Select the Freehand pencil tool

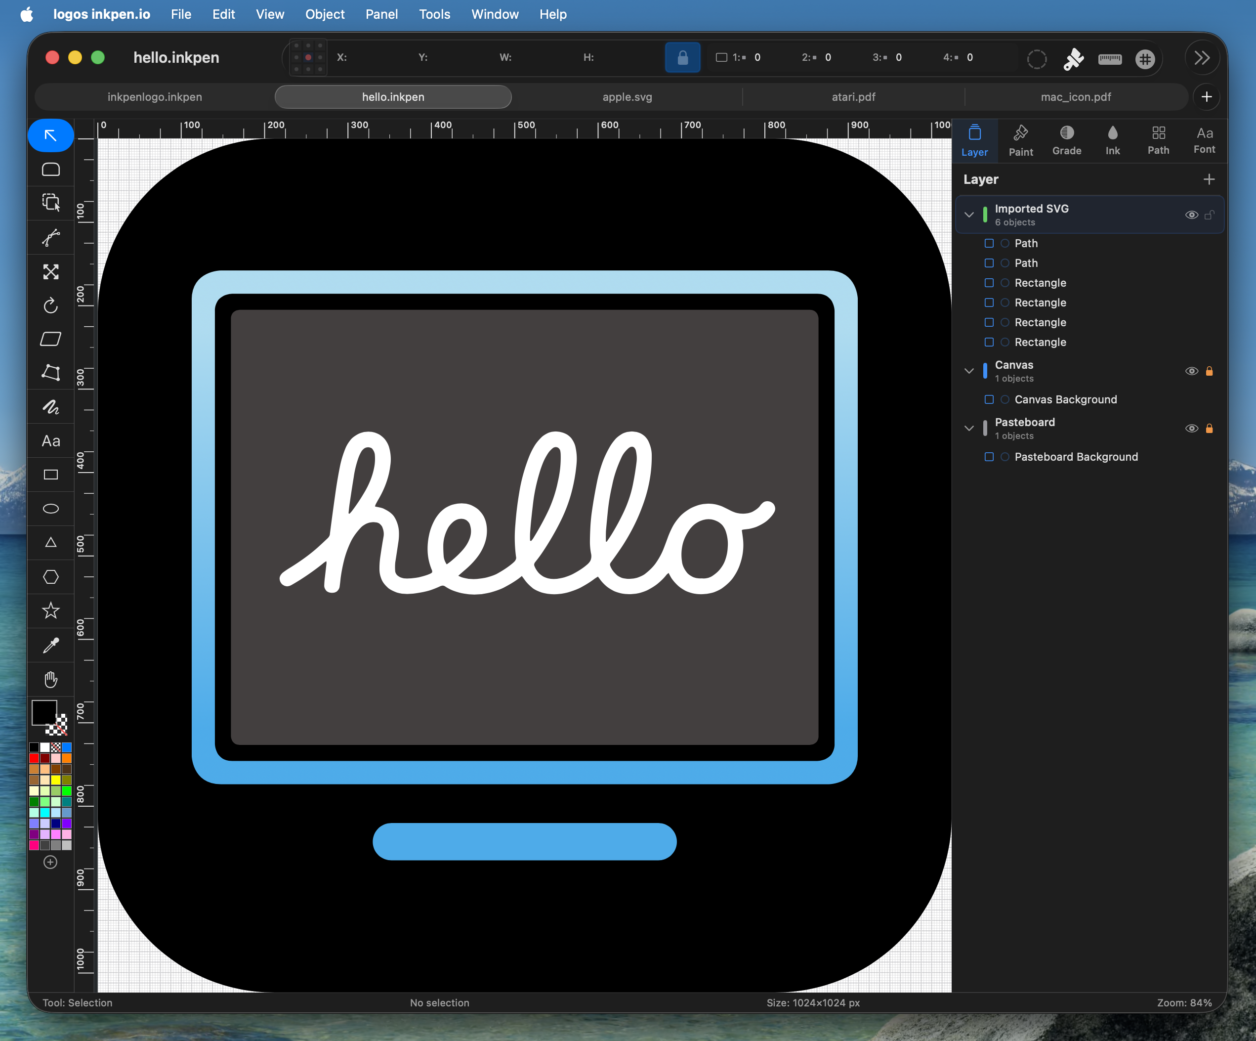pyautogui.click(x=51, y=407)
